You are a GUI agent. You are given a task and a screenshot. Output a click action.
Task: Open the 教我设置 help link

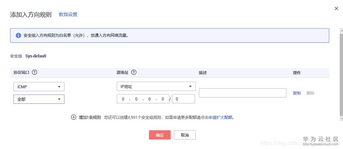(x=68, y=14)
